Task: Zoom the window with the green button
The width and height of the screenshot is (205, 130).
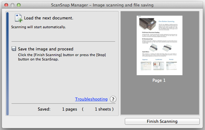Action: (x=18, y=5)
